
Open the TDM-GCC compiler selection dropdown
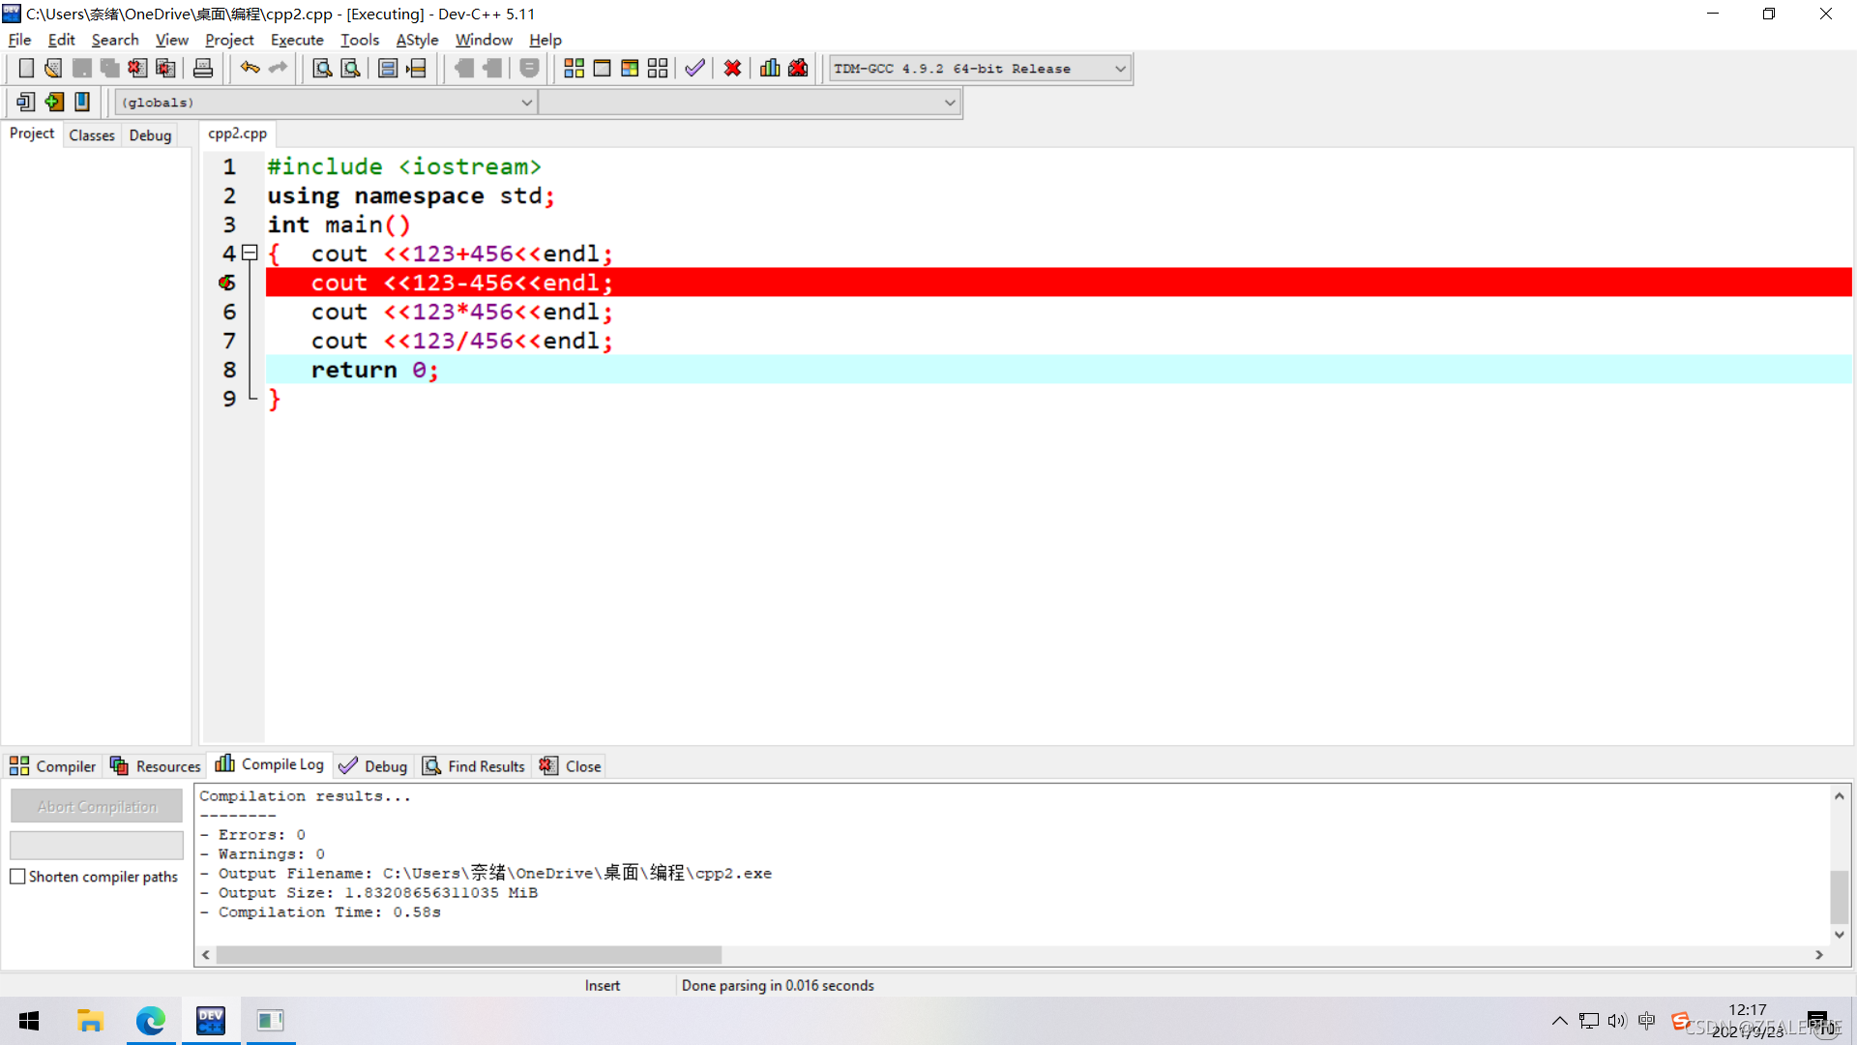click(1120, 69)
